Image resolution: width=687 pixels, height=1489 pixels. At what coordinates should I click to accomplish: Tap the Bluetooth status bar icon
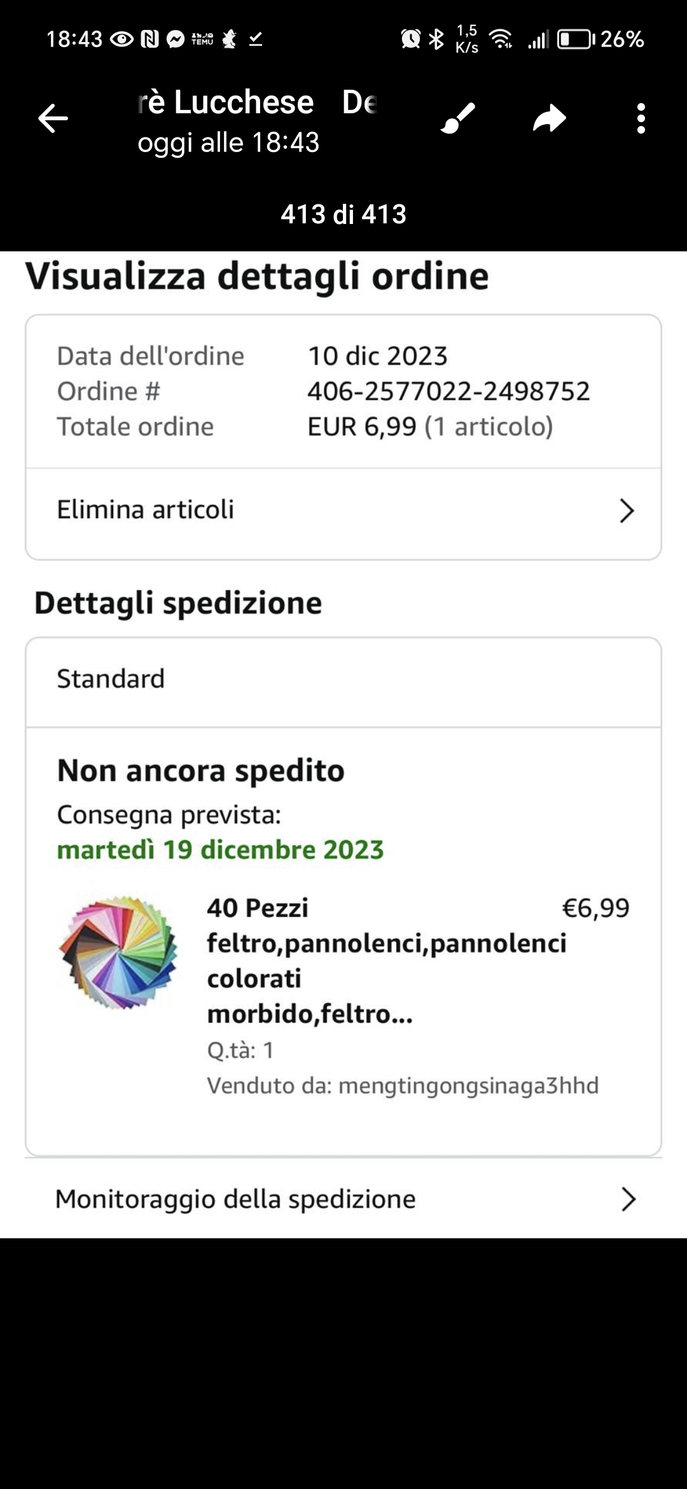click(436, 39)
